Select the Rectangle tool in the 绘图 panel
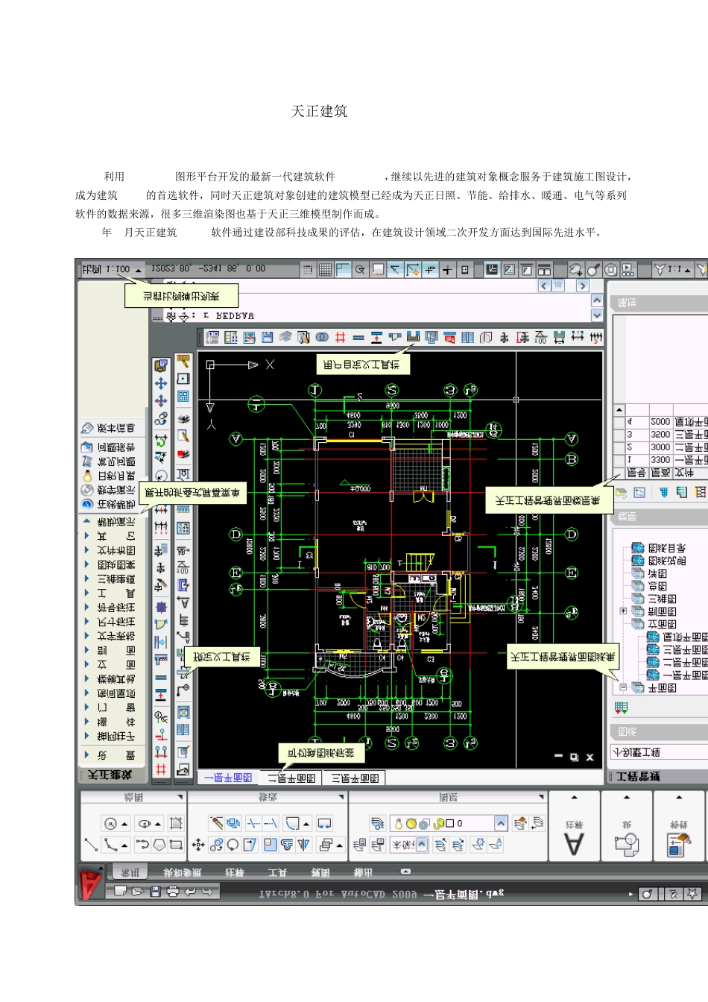 [x=177, y=845]
